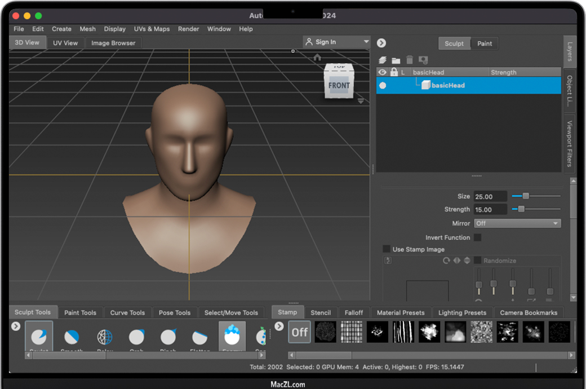586x389 pixels.
Task: Check the Use Stamp Image box
Action: (x=386, y=249)
